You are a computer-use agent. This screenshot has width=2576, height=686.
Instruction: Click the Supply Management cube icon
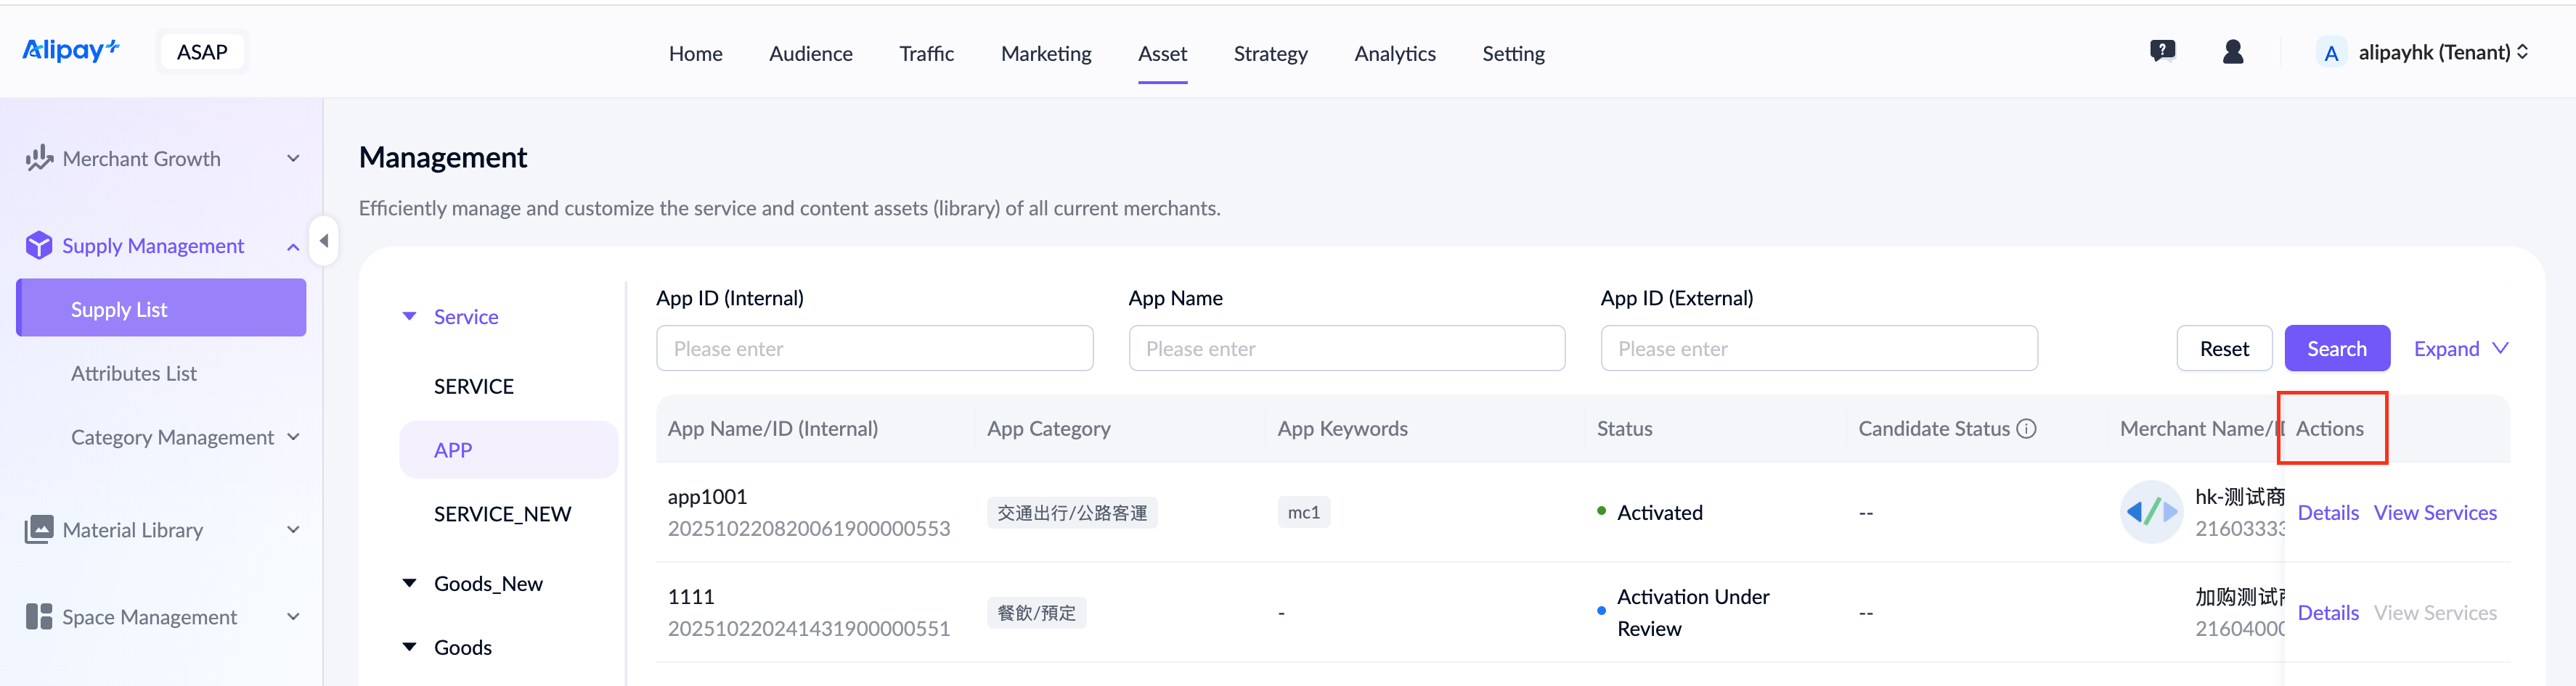click(39, 246)
